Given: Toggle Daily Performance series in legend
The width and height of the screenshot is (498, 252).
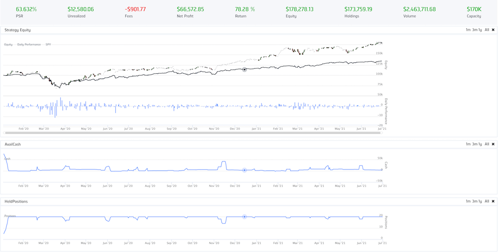Looking at the screenshot, I should pyautogui.click(x=29, y=44).
